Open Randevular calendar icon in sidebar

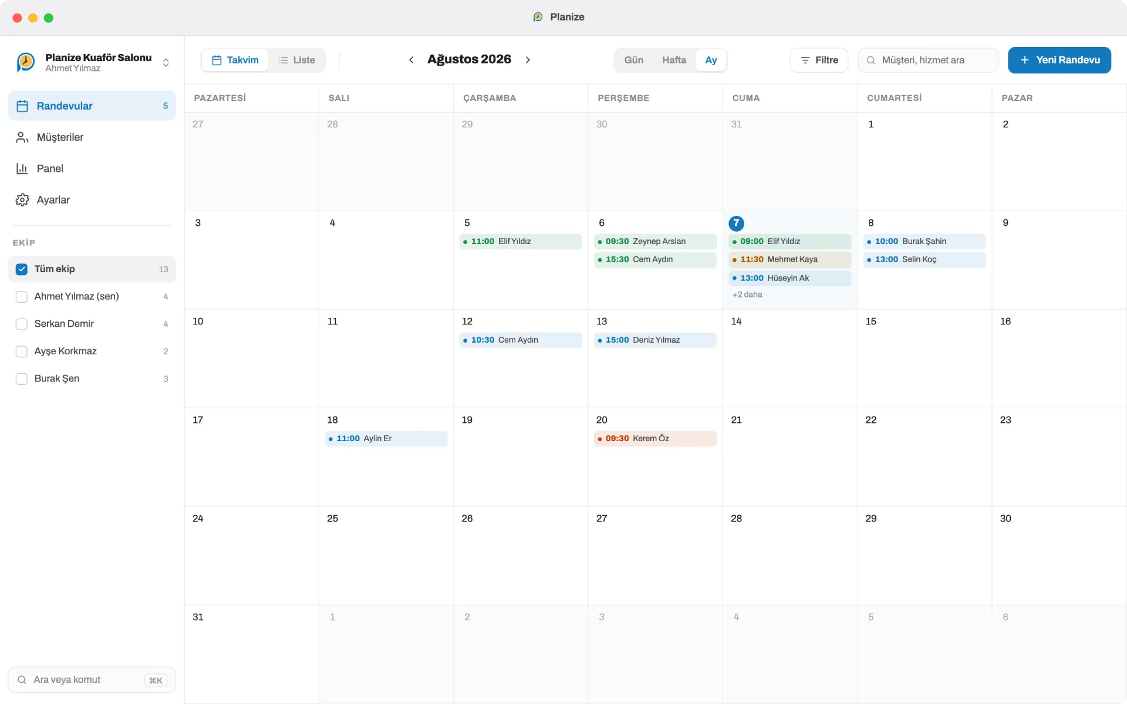point(22,106)
